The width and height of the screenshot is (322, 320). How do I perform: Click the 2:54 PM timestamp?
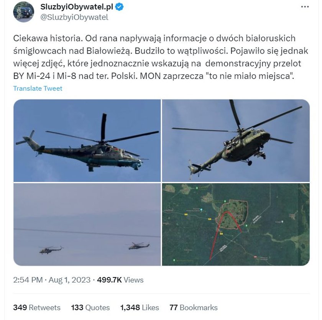pos(28,280)
